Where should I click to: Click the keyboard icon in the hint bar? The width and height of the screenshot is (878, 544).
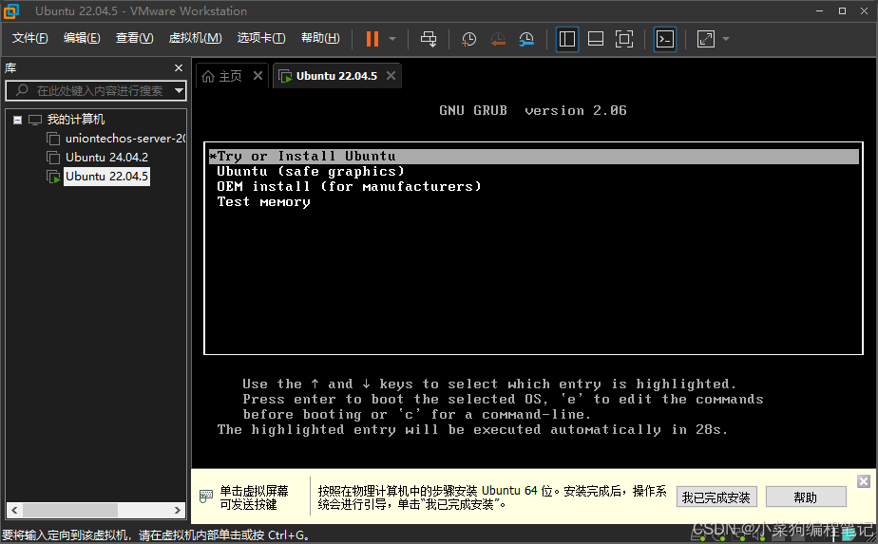pyautogui.click(x=206, y=497)
